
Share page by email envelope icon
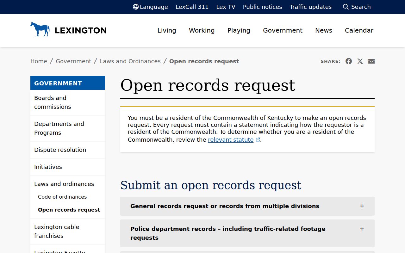(371, 61)
